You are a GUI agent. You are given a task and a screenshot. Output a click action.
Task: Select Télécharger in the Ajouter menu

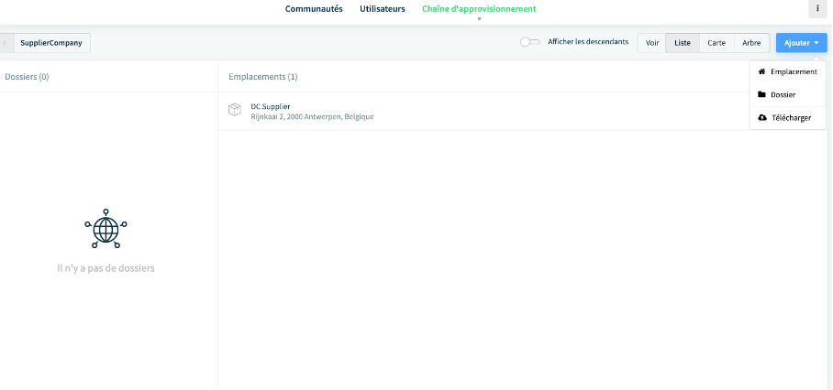788,117
